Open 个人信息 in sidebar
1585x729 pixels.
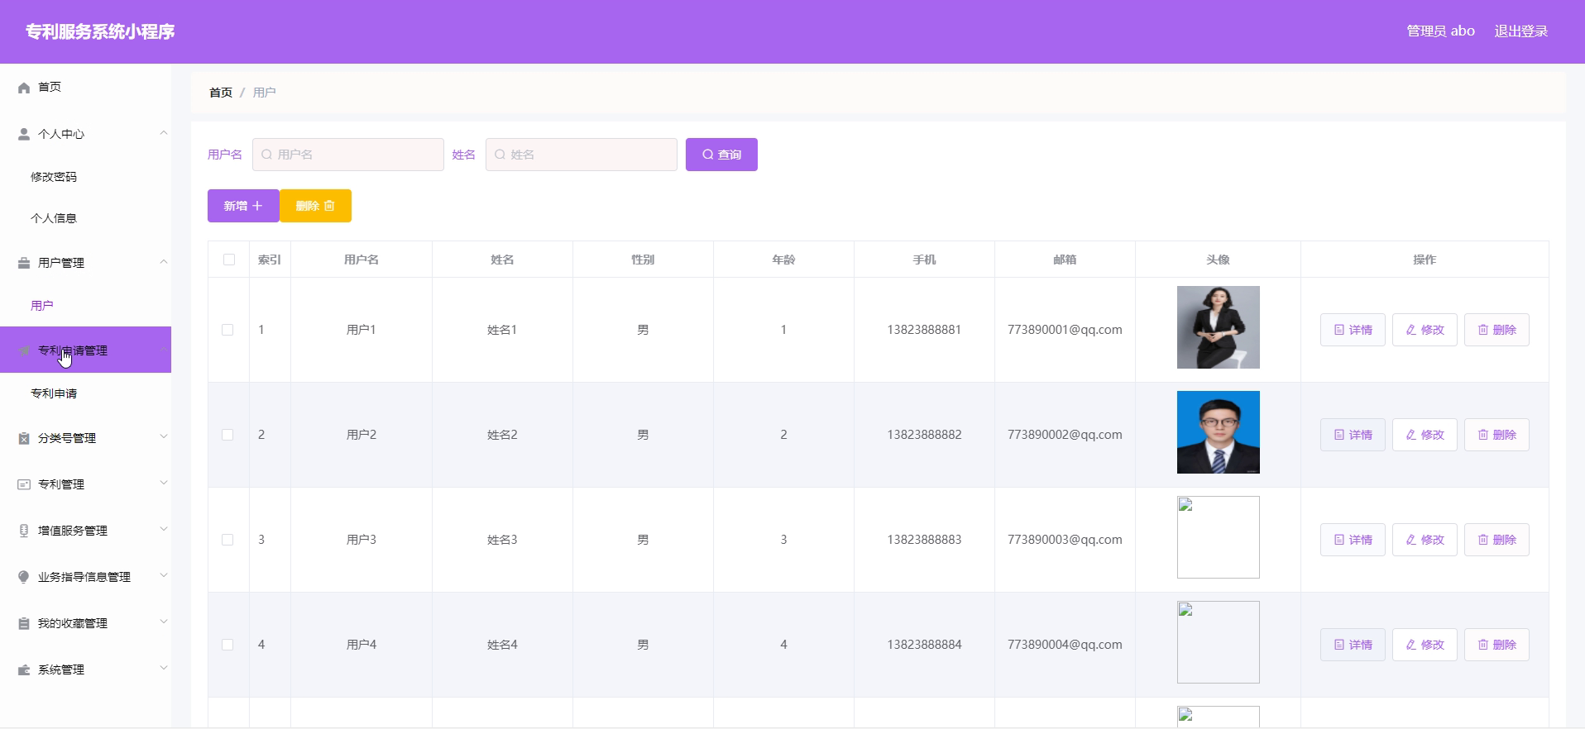54,218
